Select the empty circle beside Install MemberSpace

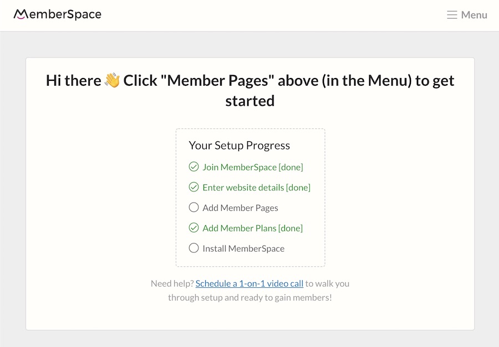pos(194,248)
